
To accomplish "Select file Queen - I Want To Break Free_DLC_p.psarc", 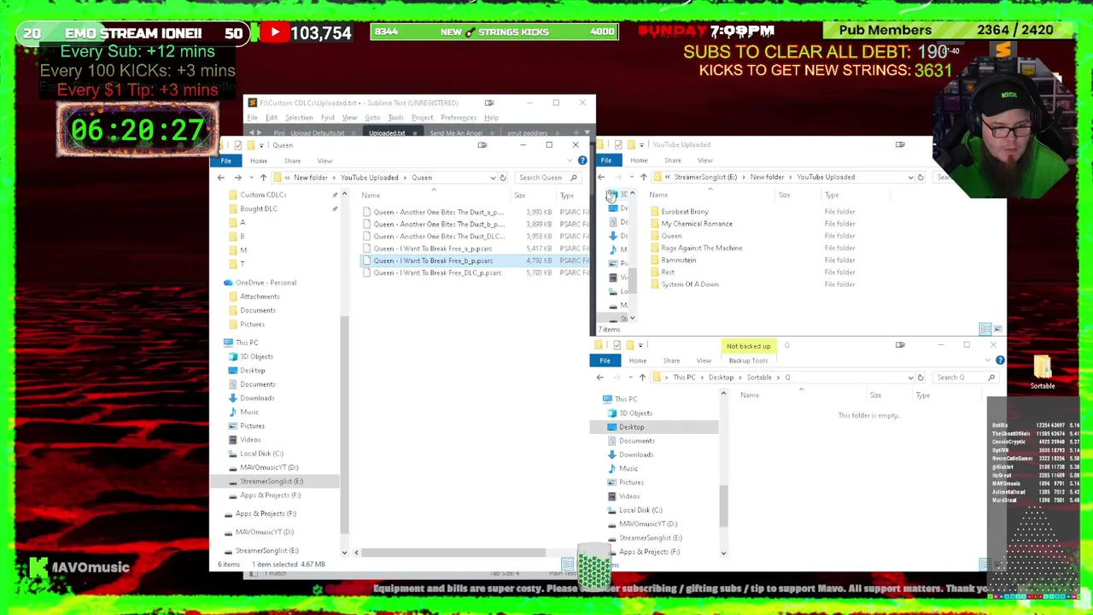I will (437, 272).
